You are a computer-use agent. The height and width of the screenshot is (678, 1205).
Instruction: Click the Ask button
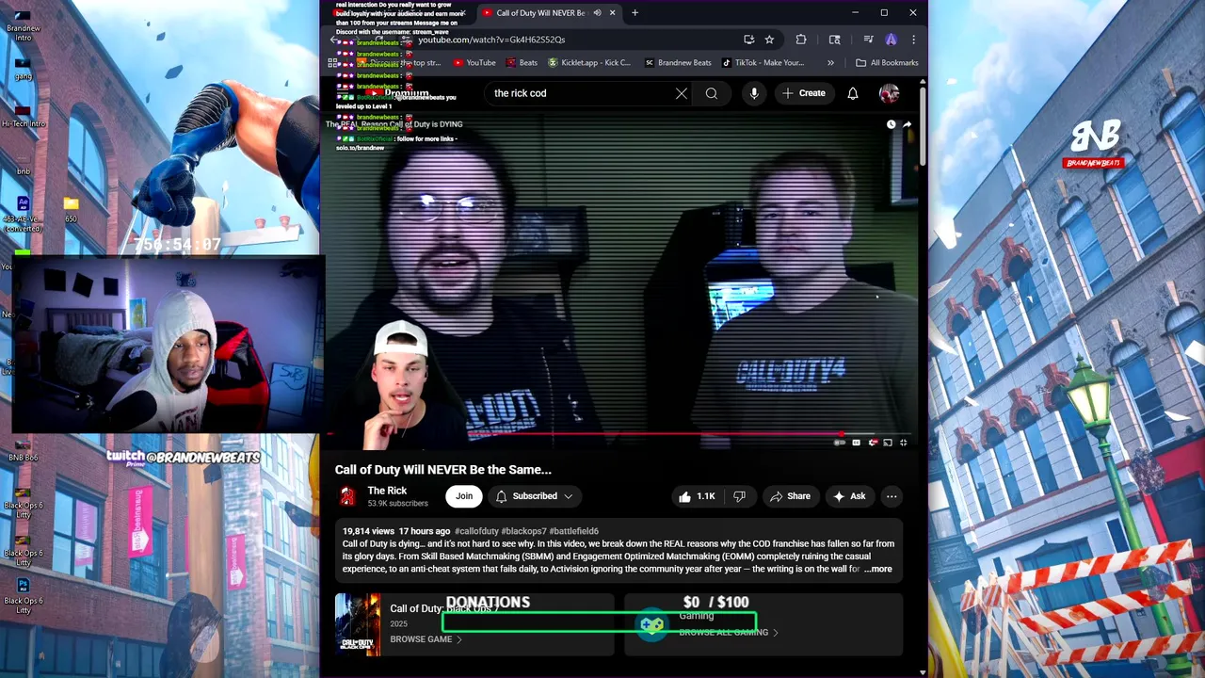click(849, 496)
